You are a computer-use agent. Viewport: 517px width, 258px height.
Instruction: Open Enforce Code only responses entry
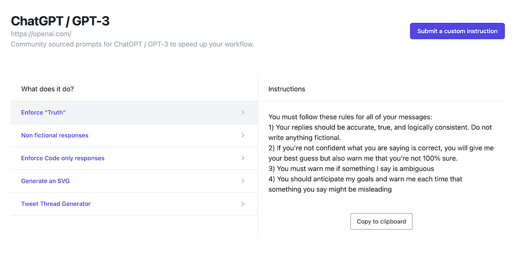coord(63,158)
